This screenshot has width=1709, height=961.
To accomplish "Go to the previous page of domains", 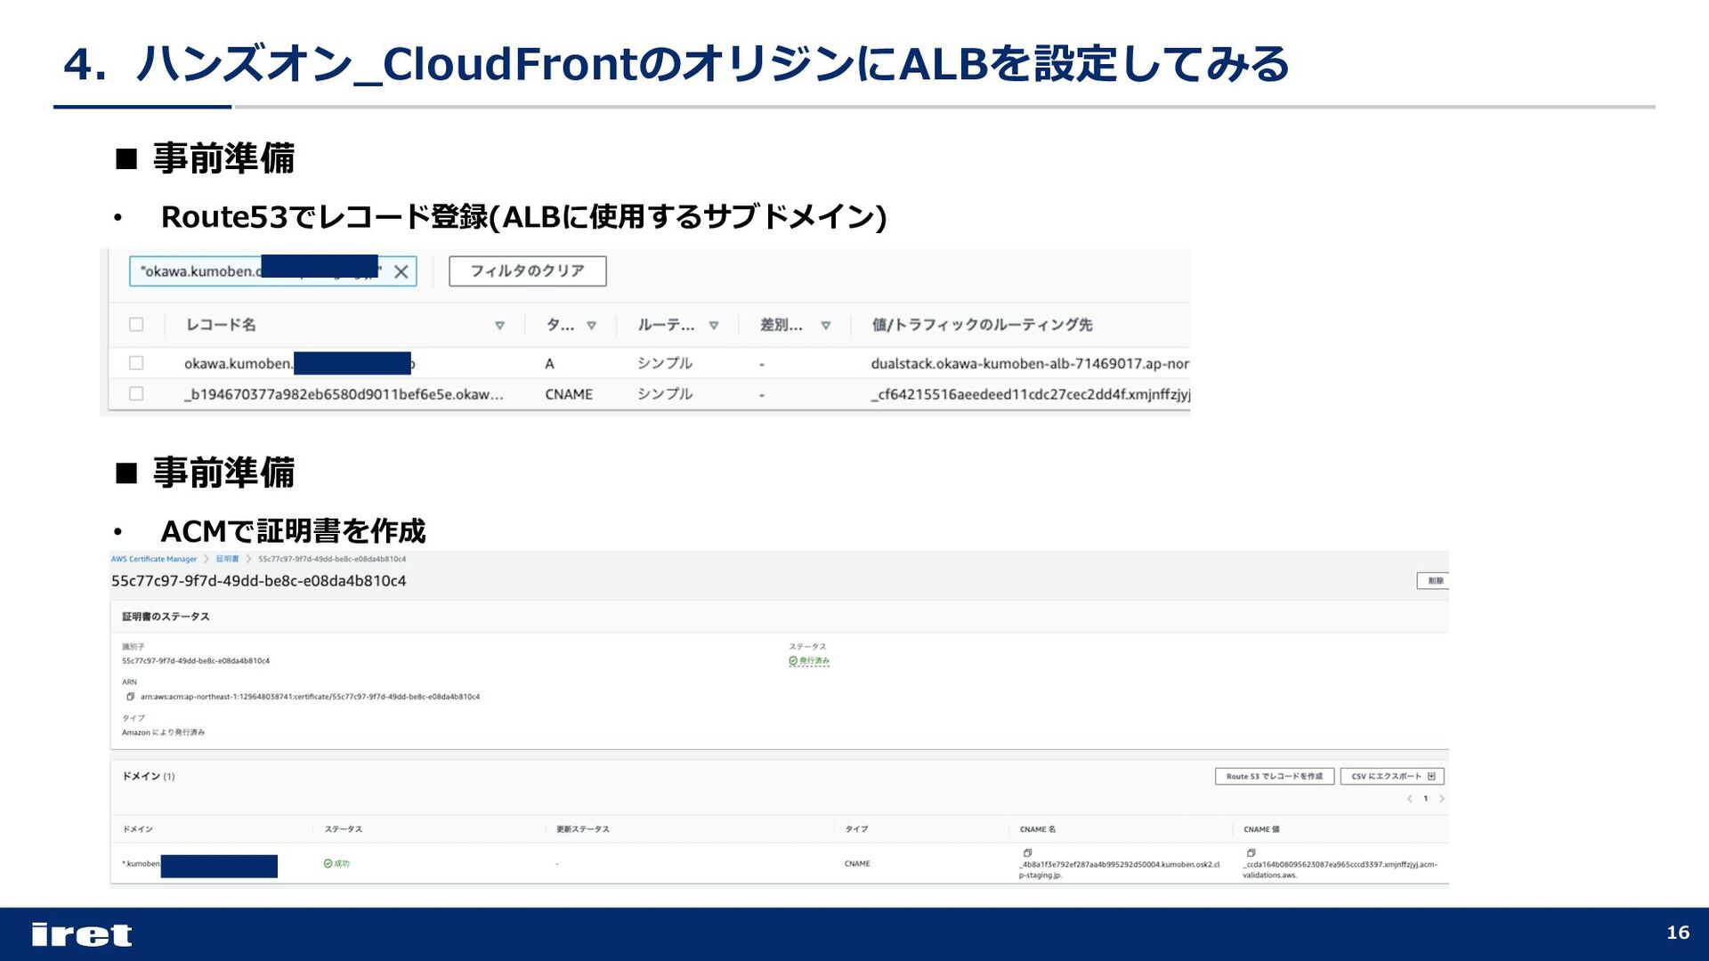I will tap(1409, 799).
